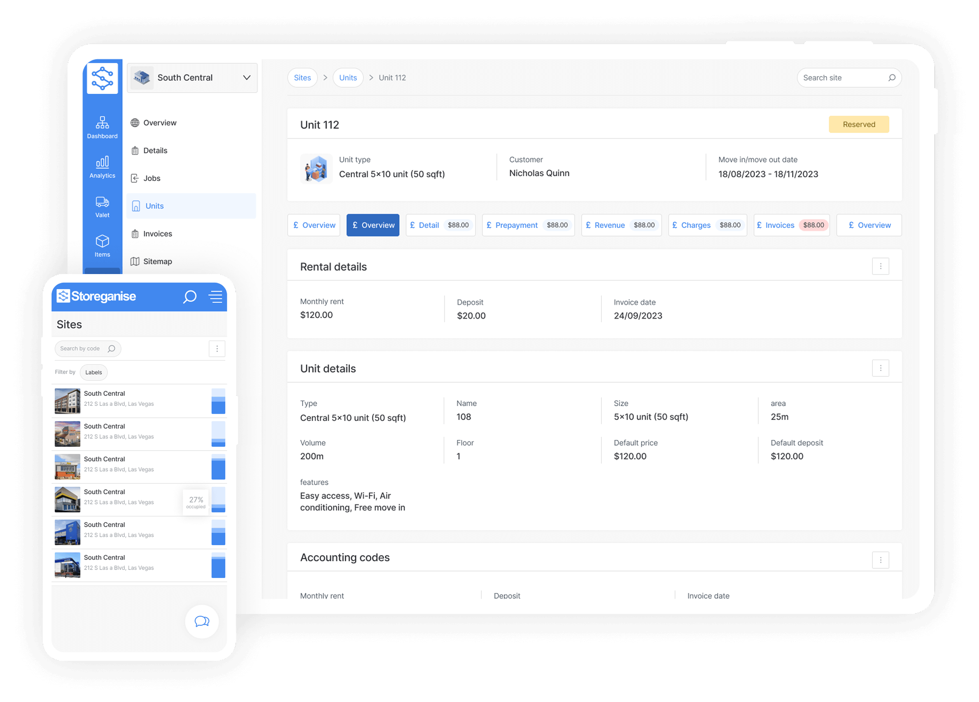Open Accounting codes three-dot options menu
The height and width of the screenshot is (702, 979).
[x=881, y=560]
